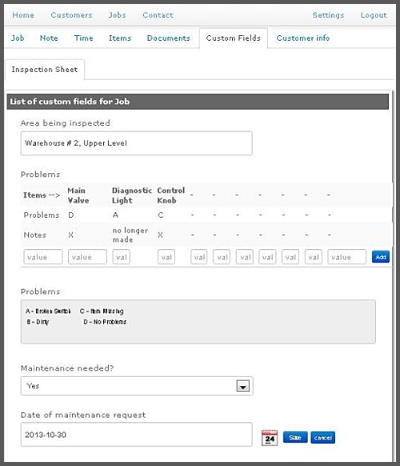Screen dimensions: 400x466
Task: Save the custom fields form
Action: coord(295,437)
